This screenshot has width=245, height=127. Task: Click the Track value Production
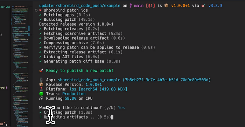click(x=74, y=94)
